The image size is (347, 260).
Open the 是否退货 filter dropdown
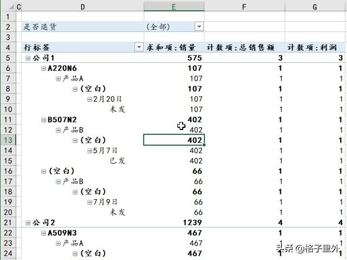(199, 27)
